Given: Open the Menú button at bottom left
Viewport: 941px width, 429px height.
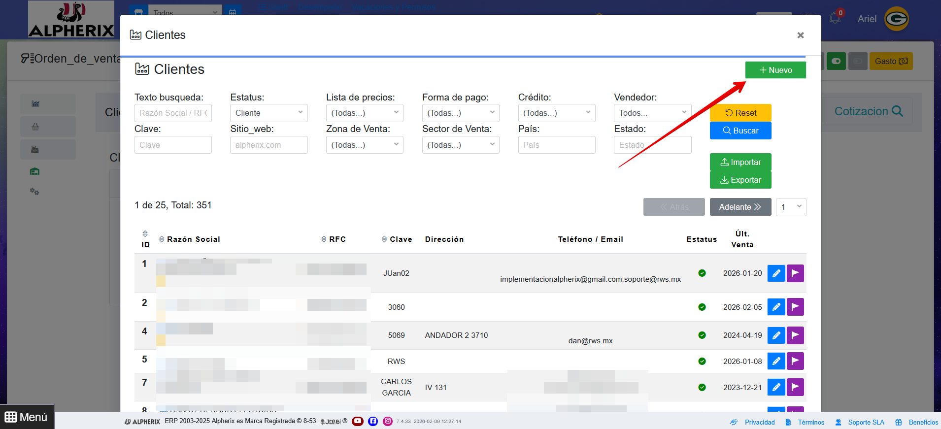Looking at the screenshot, I should pos(27,417).
